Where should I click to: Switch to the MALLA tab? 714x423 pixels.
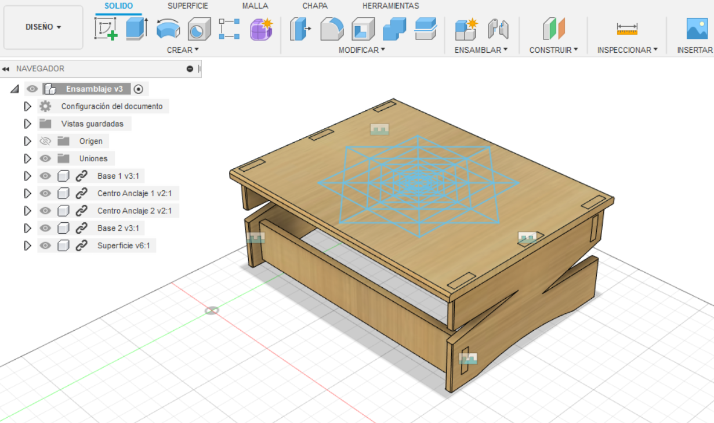click(255, 6)
